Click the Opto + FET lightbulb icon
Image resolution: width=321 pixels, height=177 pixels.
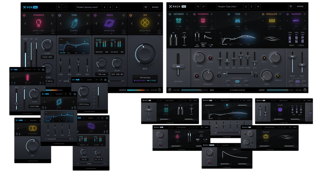[x=39, y=23]
